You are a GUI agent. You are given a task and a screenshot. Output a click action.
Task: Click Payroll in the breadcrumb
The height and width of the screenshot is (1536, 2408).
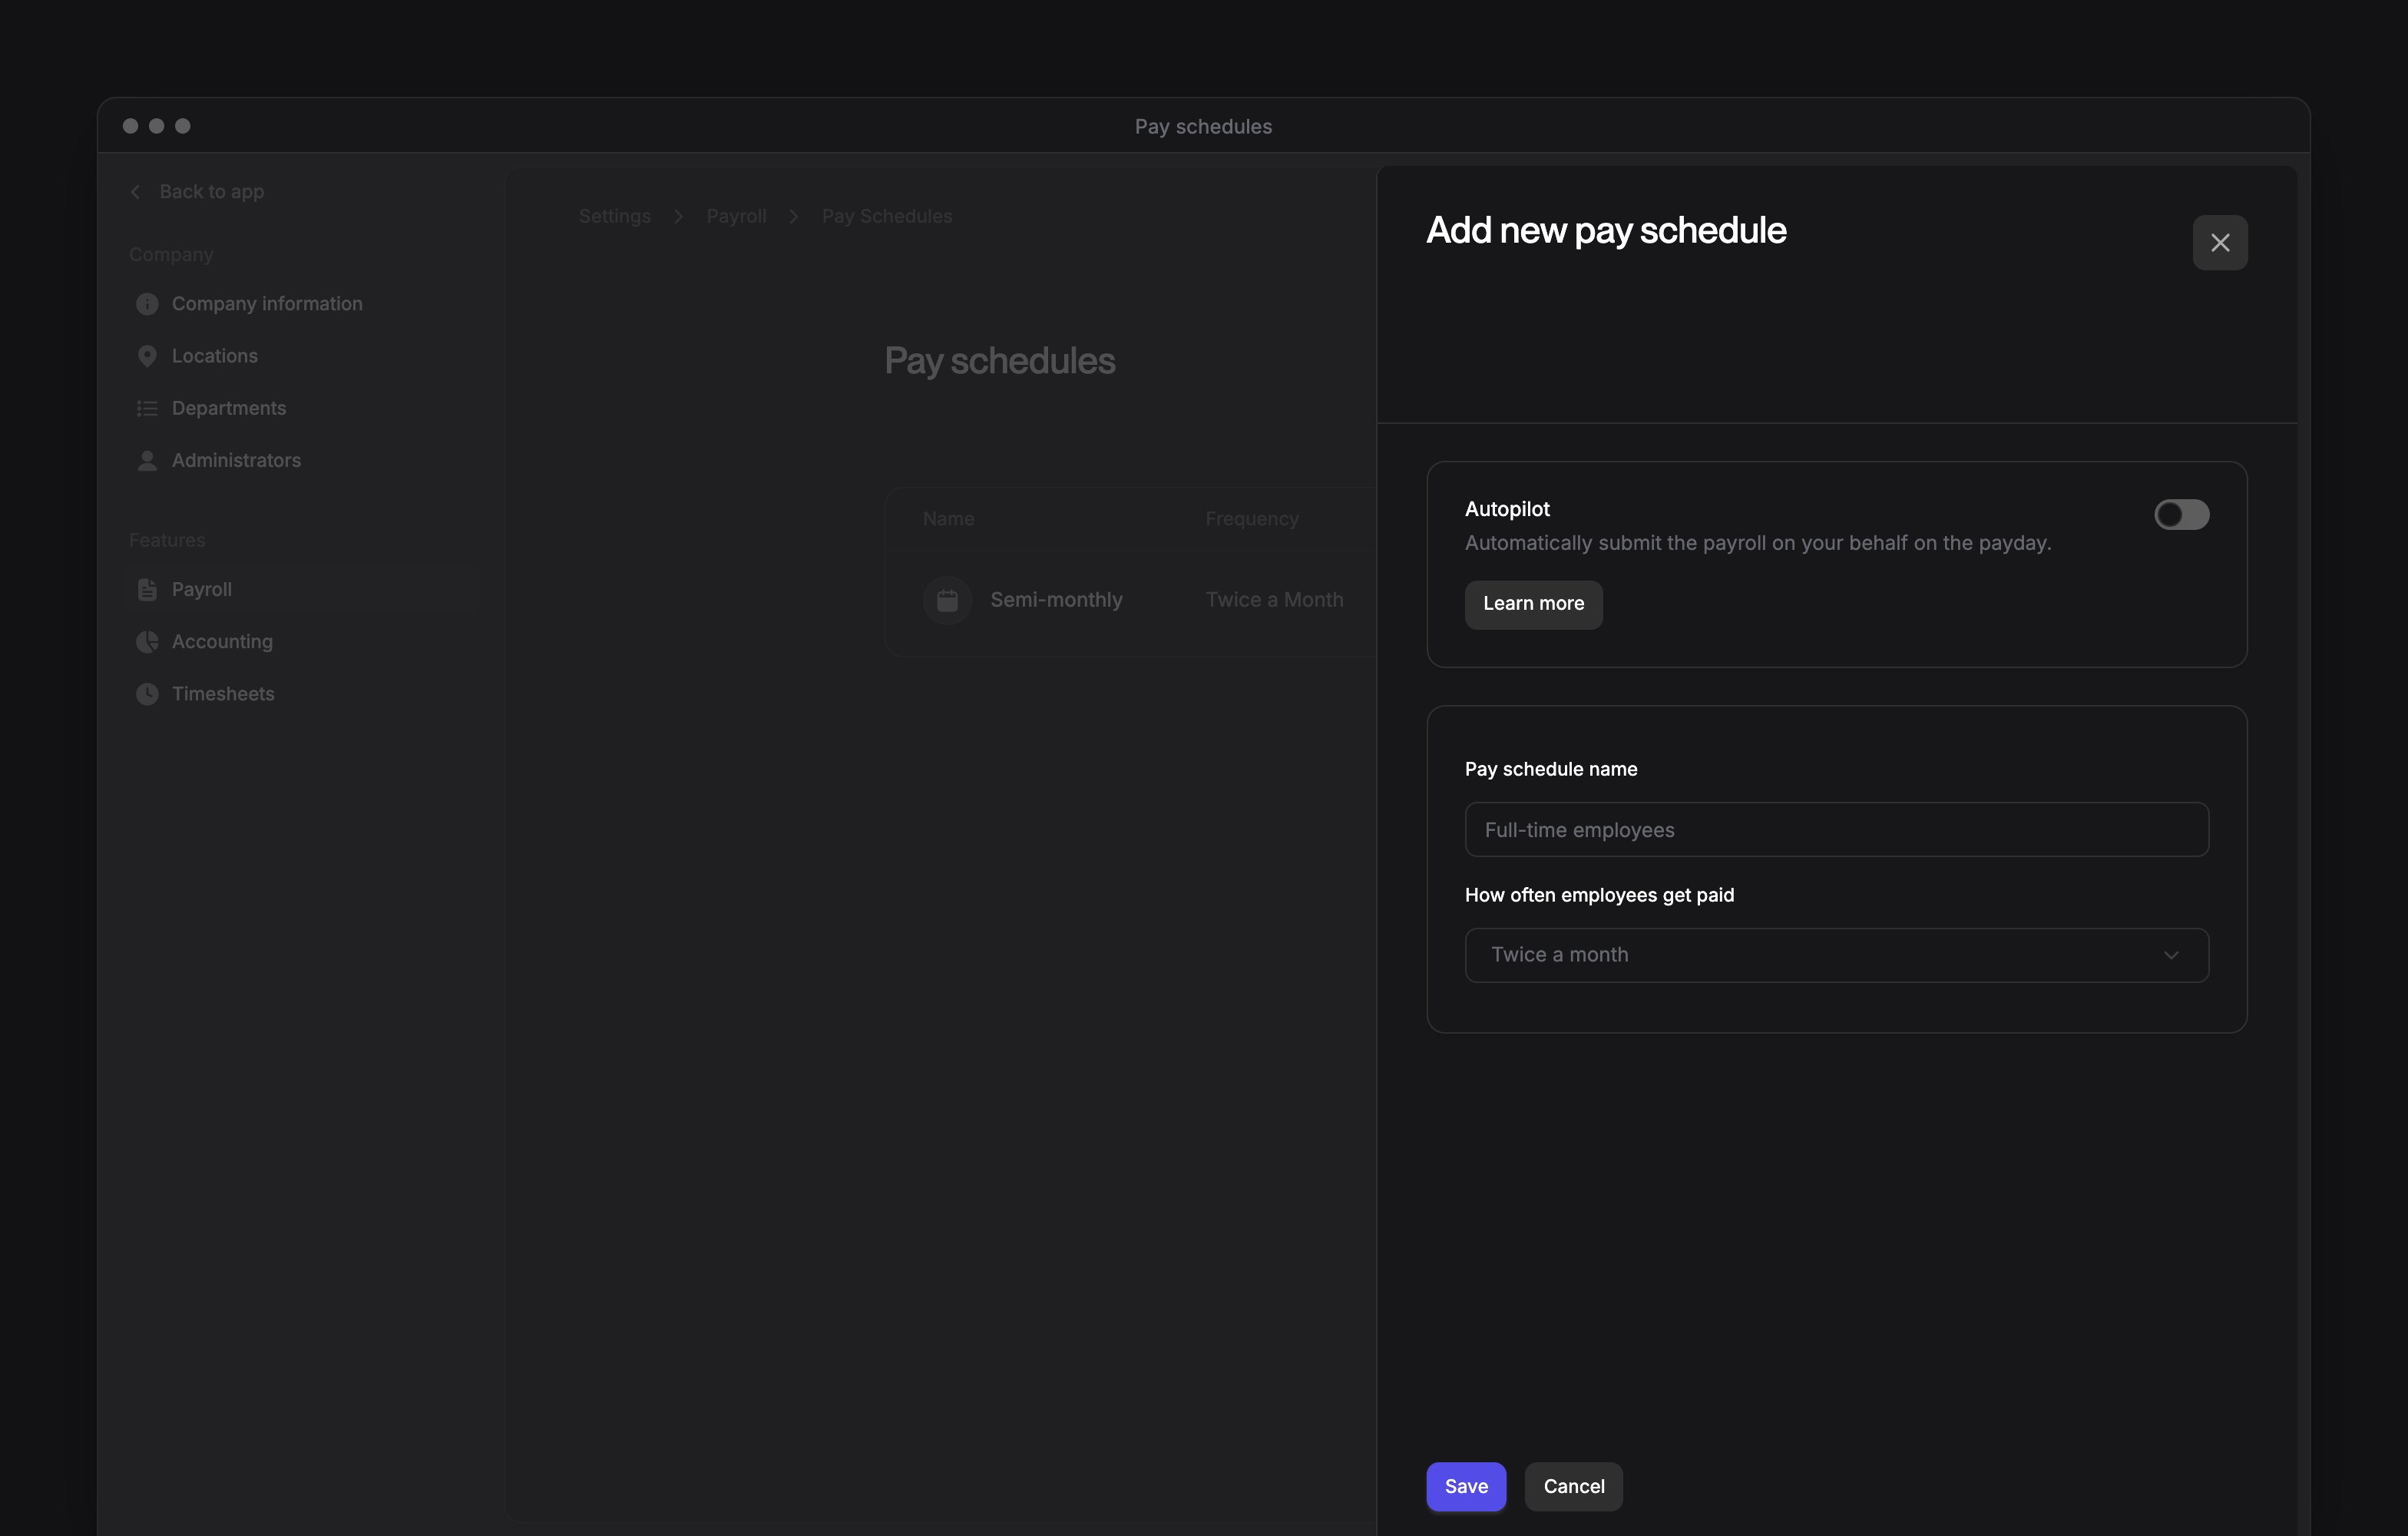pyautogui.click(x=736, y=216)
